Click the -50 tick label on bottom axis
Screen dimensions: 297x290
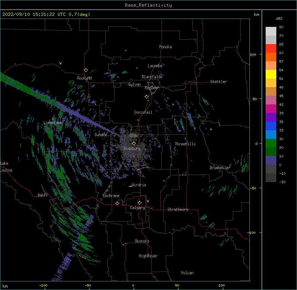pyautogui.click(x=88, y=285)
